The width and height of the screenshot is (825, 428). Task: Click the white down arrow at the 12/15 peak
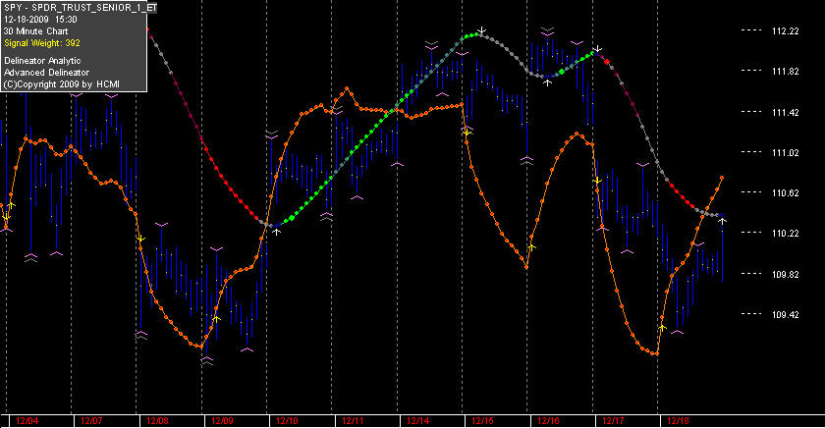pos(481,30)
